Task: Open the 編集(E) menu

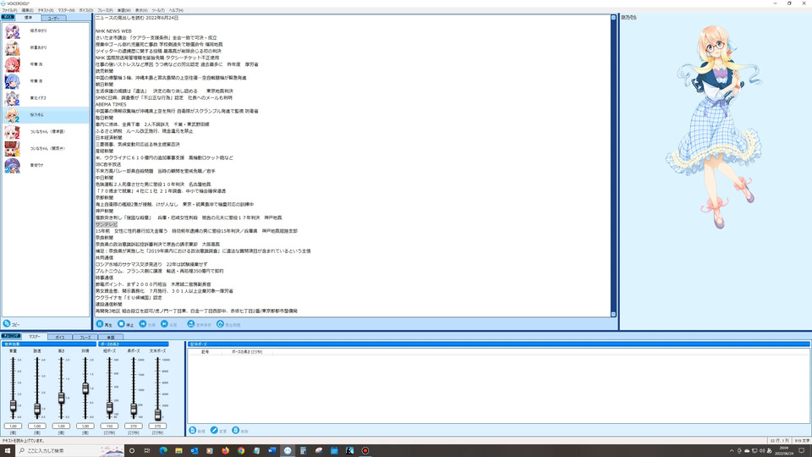Action: click(x=27, y=10)
